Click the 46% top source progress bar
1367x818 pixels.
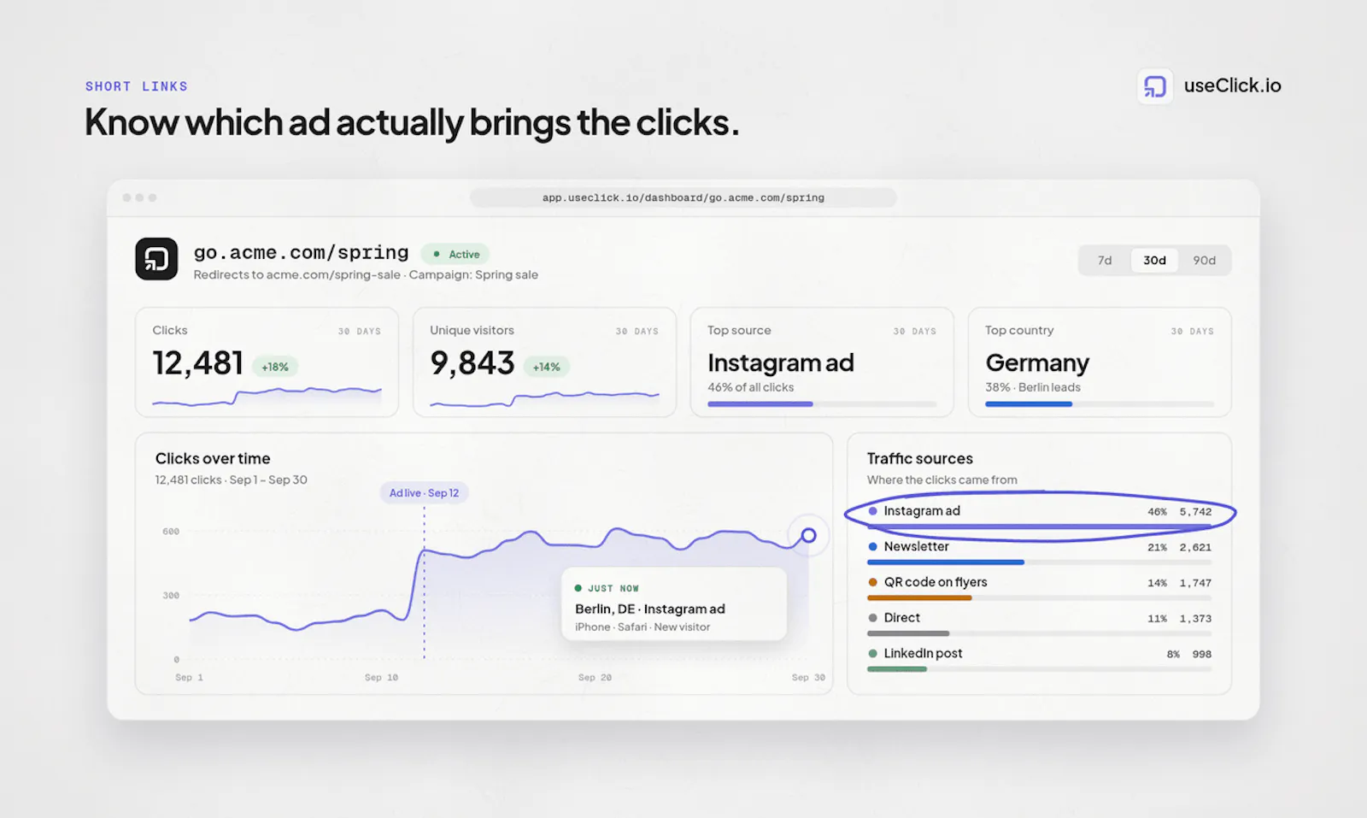[x=822, y=404]
